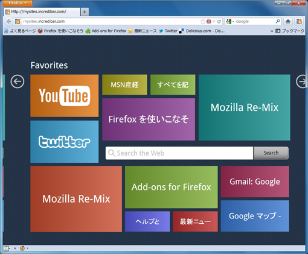308x254 pixels.
Task: Open the Twitter tile
Action: pos(65,142)
